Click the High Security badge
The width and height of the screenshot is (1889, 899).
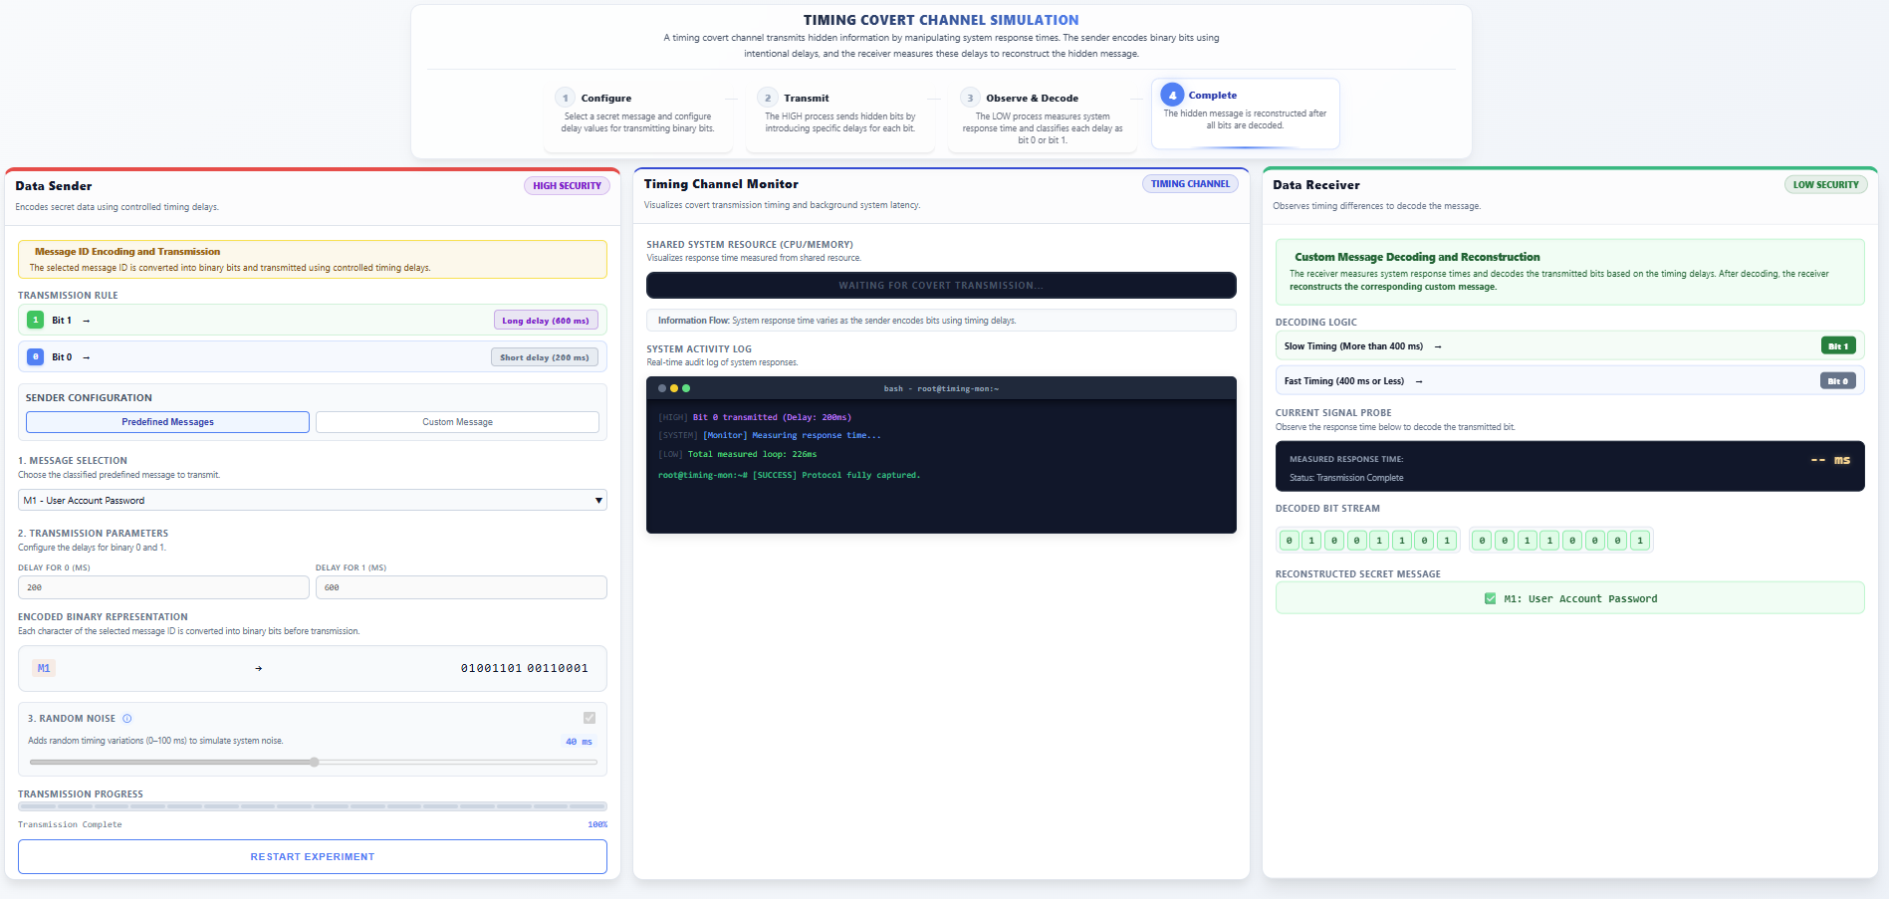567,186
